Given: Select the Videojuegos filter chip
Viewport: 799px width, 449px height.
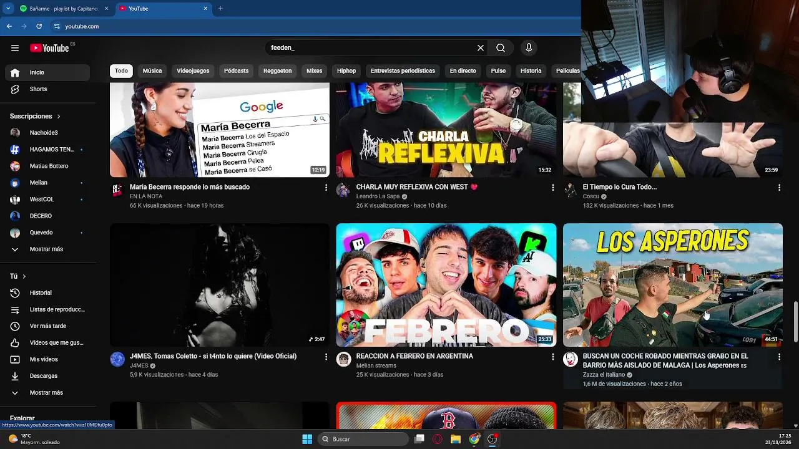Looking at the screenshot, I should [x=193, y=71].
